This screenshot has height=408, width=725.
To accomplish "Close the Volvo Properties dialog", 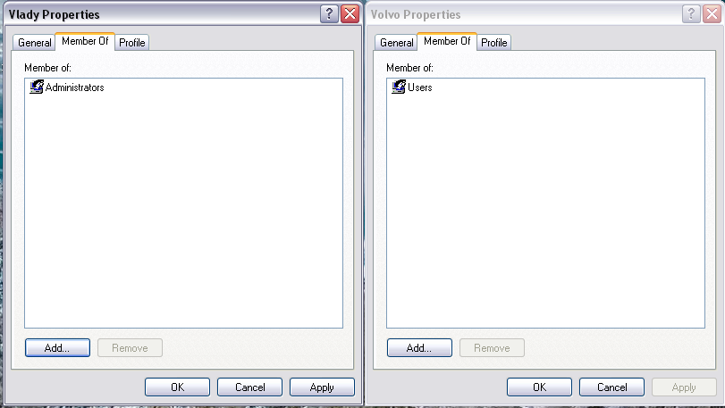I will pos(712,14).
